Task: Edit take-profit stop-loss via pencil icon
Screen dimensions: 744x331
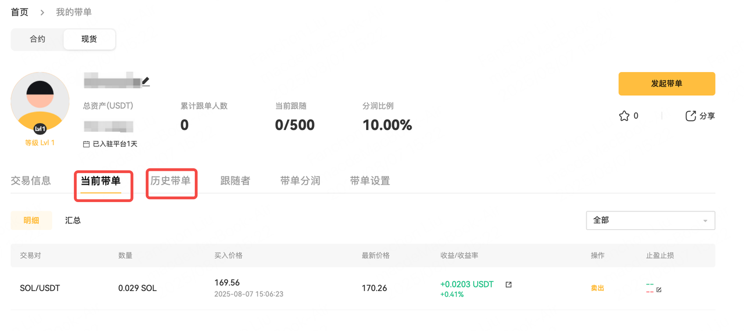Action: coord(659,289)
